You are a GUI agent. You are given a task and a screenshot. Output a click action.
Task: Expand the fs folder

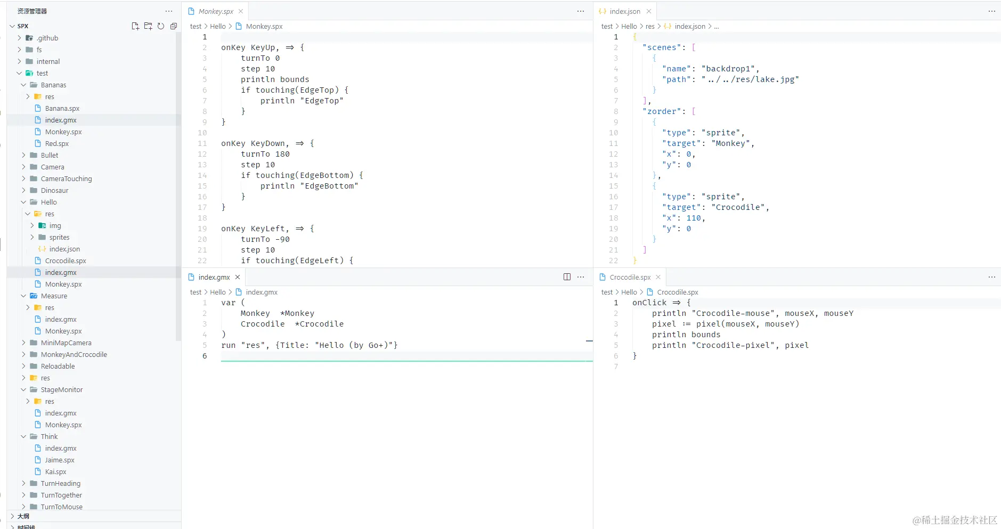click(x=20, y=50)
